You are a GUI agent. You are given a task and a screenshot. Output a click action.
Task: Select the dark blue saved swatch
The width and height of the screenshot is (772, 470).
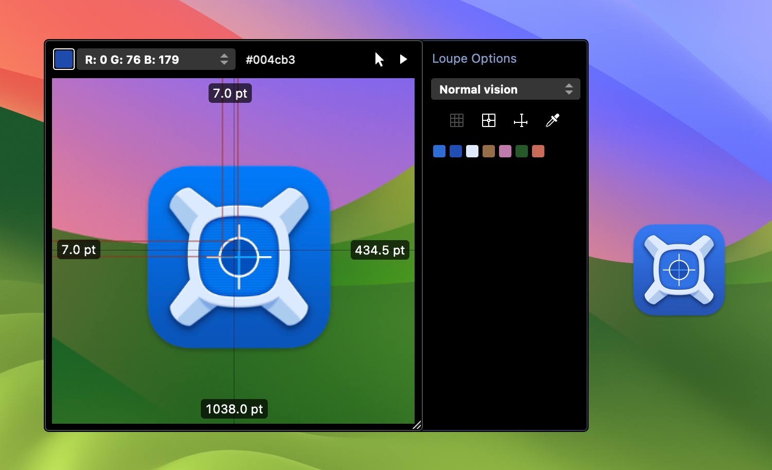456,151
